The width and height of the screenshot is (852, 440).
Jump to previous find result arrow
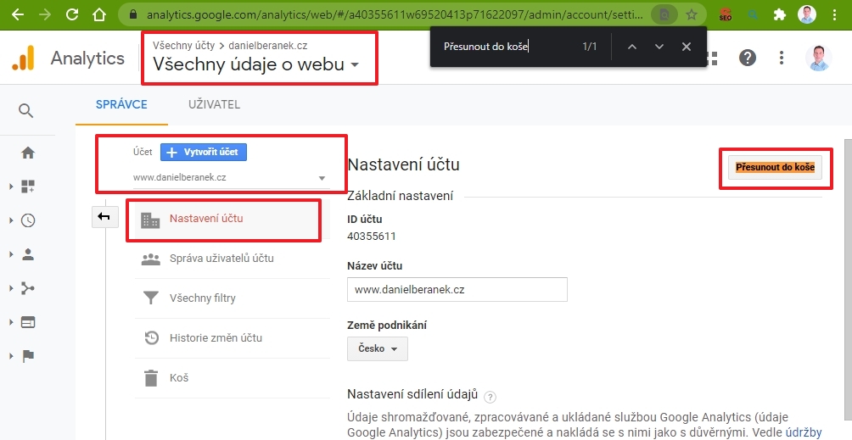[x=631, y=47]
